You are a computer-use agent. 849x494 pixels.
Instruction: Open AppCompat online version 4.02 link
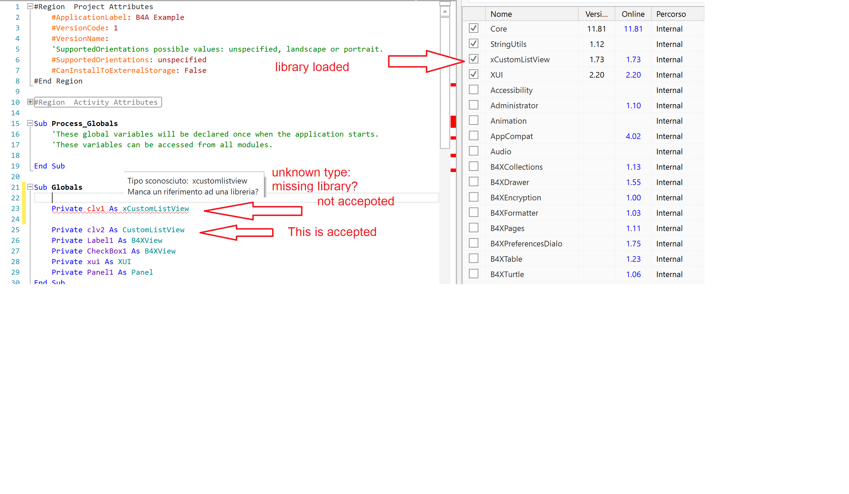click(633, 136)
